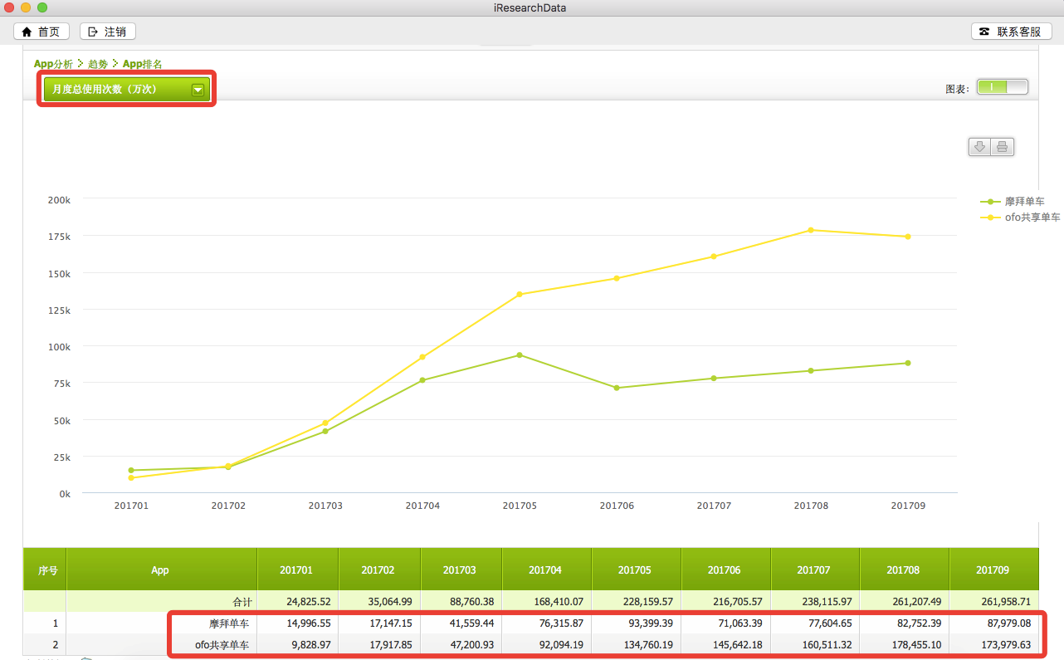Click the 201705 table column header

click(x=635, y=570)
